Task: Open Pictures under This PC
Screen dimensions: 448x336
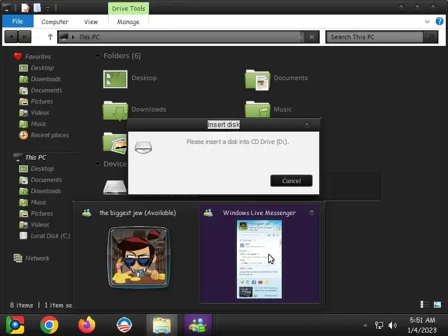Action: (41, 213)
